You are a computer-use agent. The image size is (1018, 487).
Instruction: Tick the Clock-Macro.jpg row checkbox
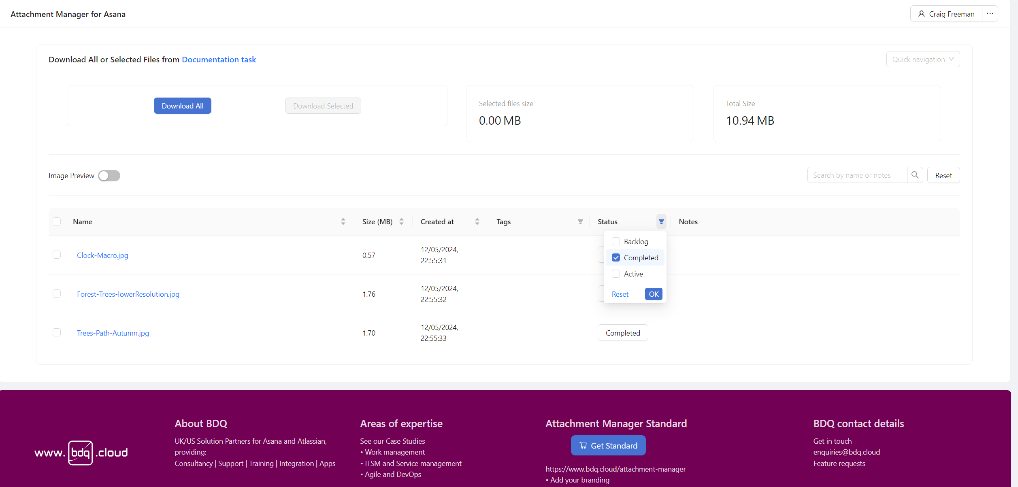click(x=57, y=255)
